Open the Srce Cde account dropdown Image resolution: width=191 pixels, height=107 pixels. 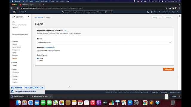(157, 12)
